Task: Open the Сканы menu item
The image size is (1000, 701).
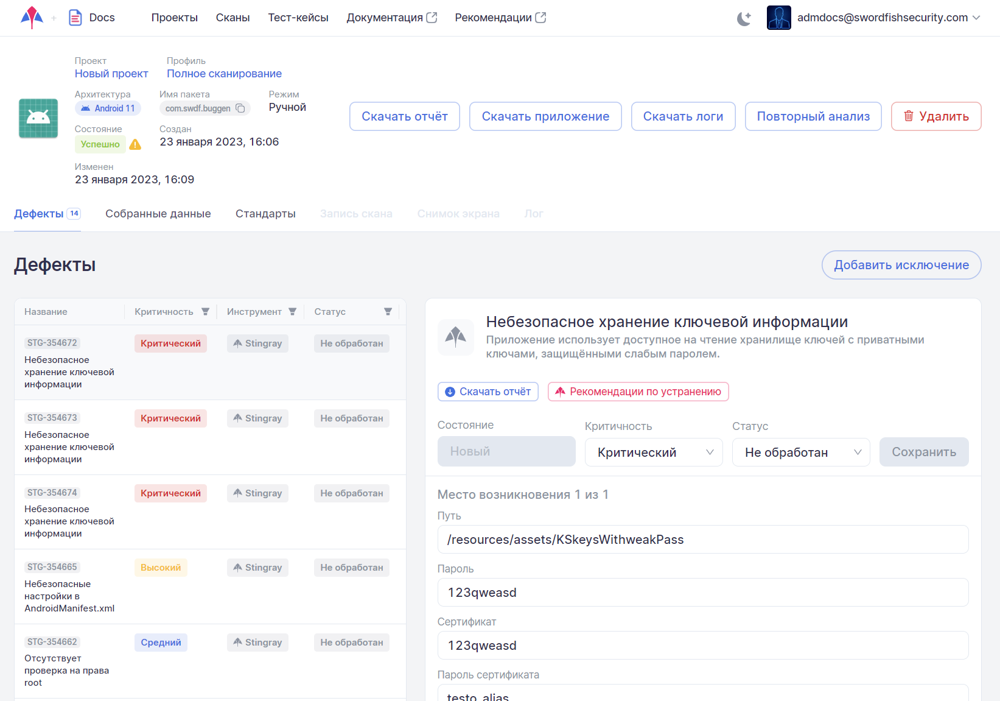Action: (x=233, y=18)
